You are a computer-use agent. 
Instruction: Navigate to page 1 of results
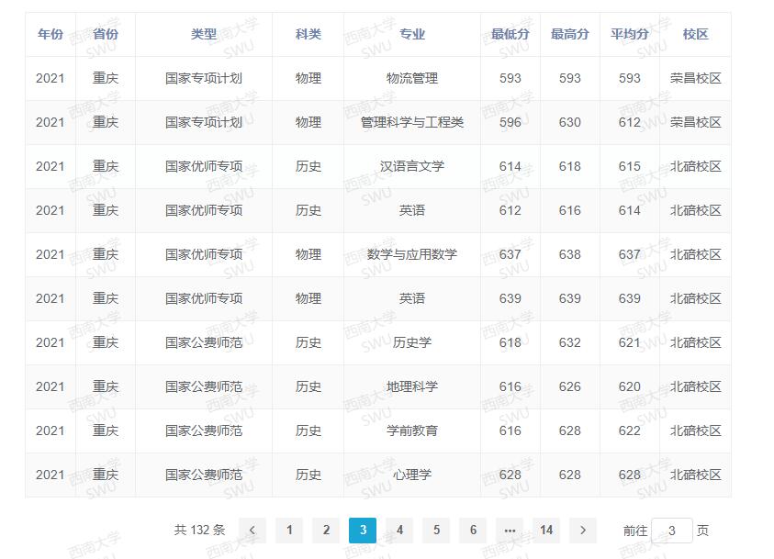coord(290,531)
